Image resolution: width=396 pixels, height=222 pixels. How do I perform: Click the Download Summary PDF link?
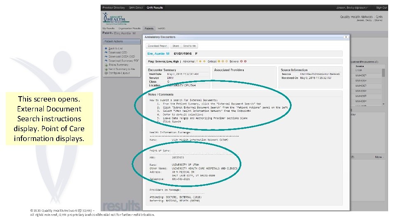(123, 61)
